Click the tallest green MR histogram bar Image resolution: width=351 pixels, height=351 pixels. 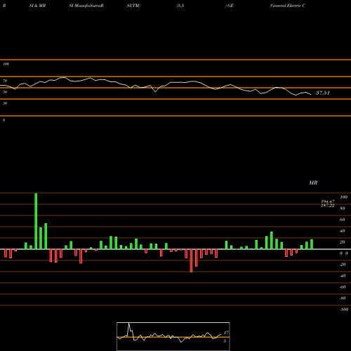36,221
